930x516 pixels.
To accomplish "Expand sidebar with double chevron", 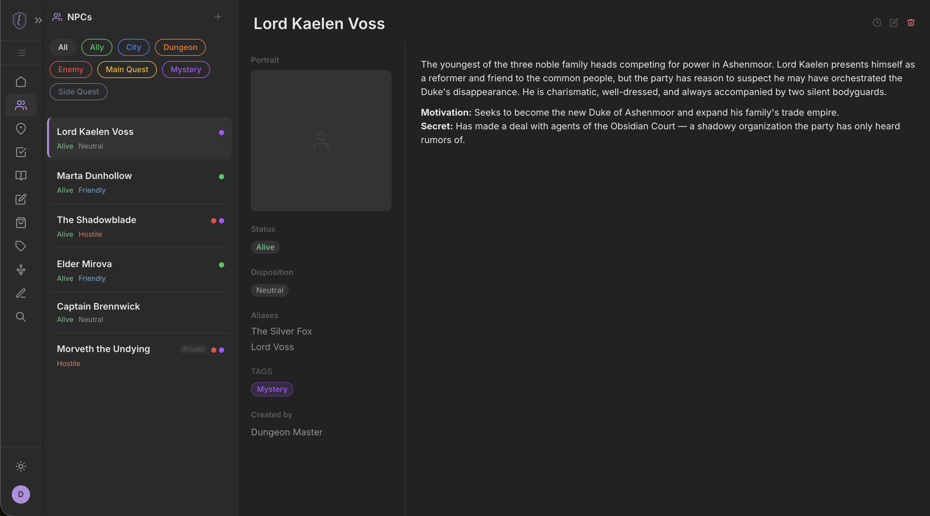I will pyautogui.click(x=38, y=21).
